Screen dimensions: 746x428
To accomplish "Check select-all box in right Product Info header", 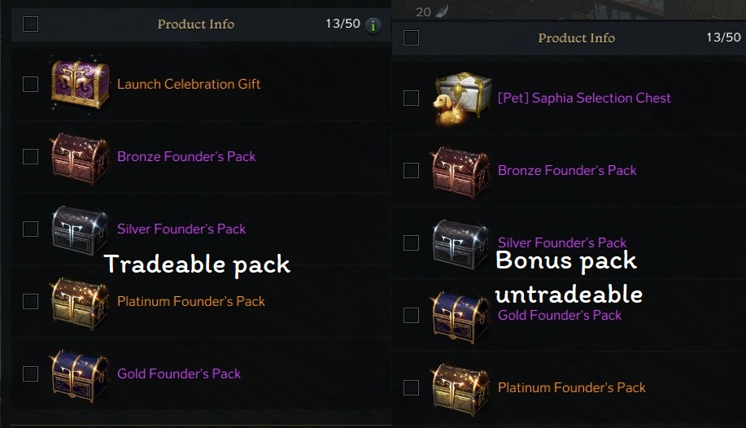I will click(x=411, y=37).
